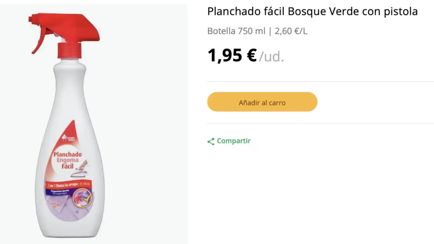Image resolution: width=434 pixels, height=244 pixels.
Task: Click the green share icon
Action: coord(211,141)
